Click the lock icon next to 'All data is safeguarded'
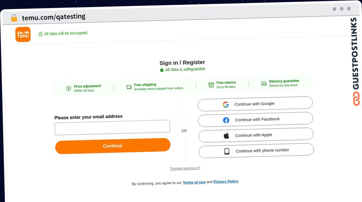362x202 pixels. click(x=162, y=70)
